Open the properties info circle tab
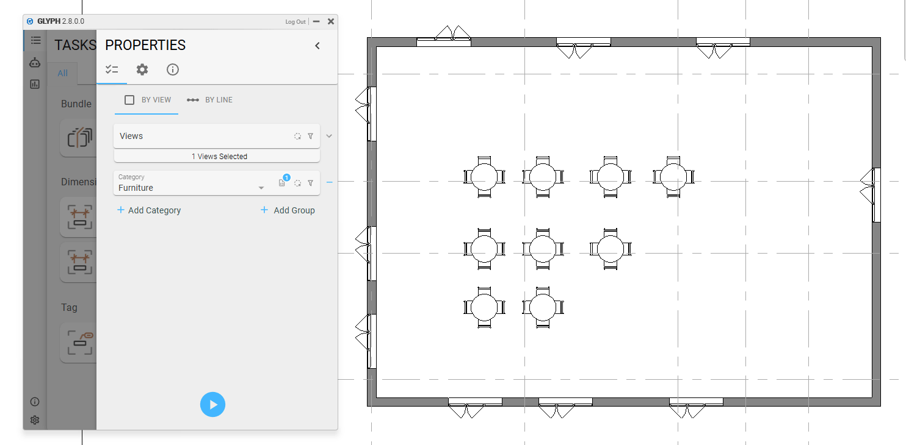The width and height of the screenshot is (906, 445). (173, 69)
